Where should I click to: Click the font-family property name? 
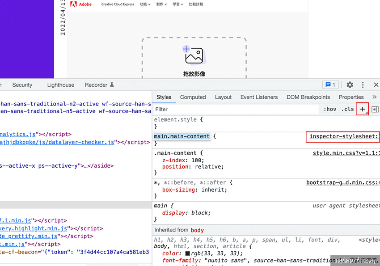coord(180,261)
